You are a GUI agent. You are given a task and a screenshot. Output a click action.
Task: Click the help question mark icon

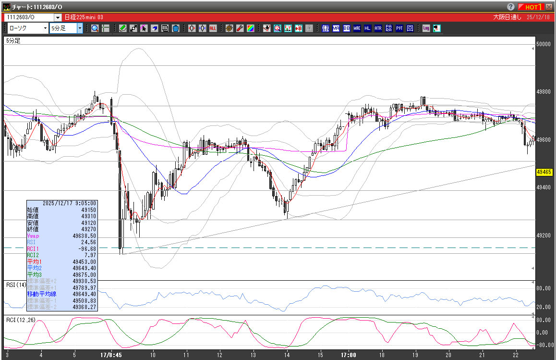point(511,7)
